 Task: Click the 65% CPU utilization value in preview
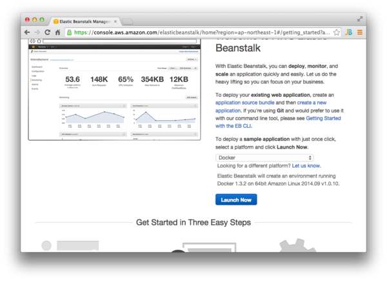(126, 79)
